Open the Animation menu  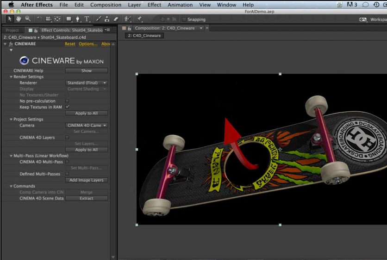pos(180,5)
